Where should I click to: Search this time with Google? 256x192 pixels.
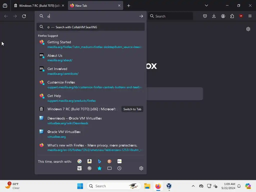tap(79, 161)
